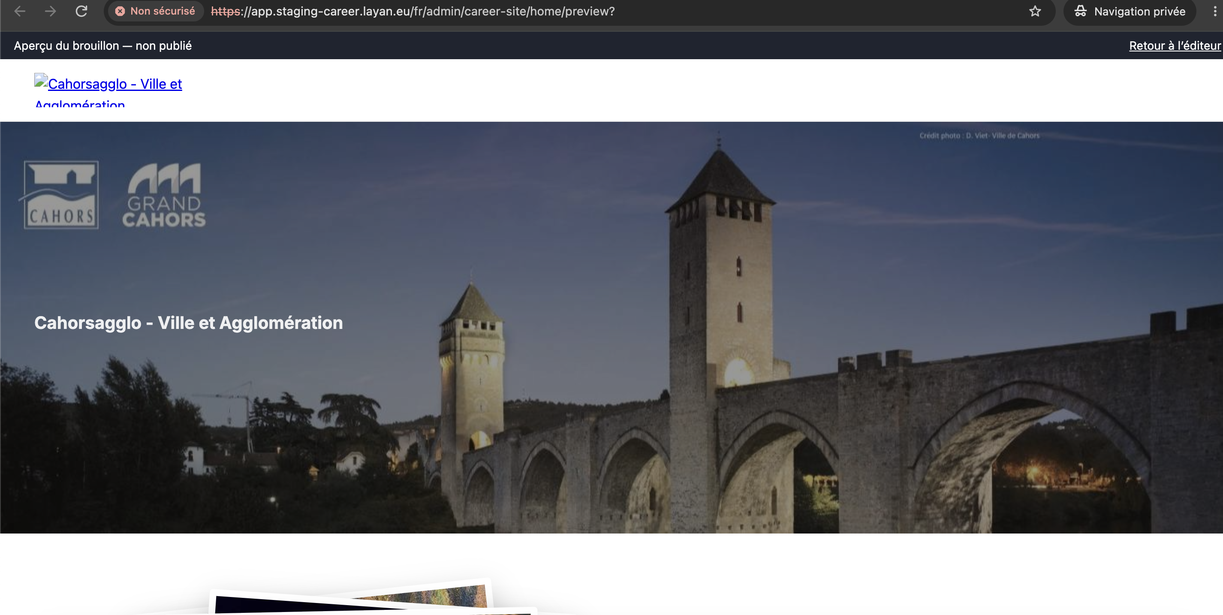This screenshot has width=1223, height=615.
Task: Reload the page with the refresh icon
Action: pos(81,12)
